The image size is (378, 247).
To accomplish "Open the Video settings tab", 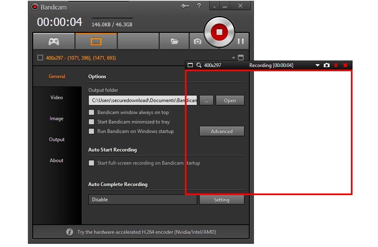I will click(x=57, y=98).
